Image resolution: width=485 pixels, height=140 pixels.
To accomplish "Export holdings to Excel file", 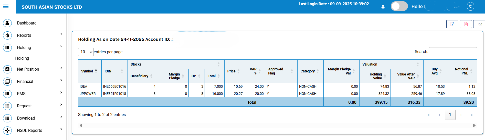I will click(452, 24).
